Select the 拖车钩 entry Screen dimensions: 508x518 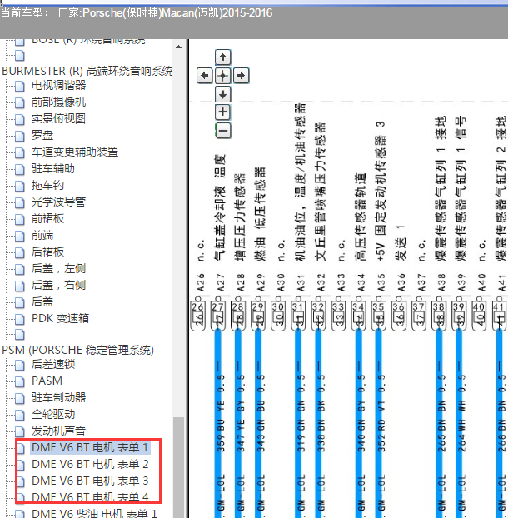point(47,186)
